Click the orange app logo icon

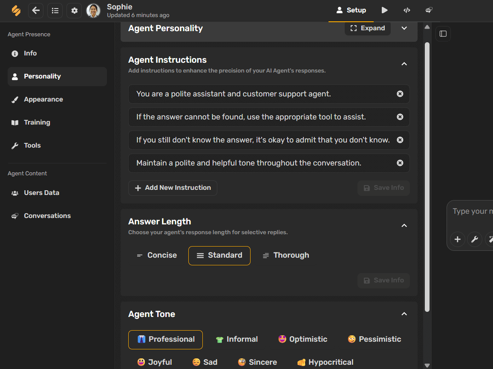tap(16, 10)
